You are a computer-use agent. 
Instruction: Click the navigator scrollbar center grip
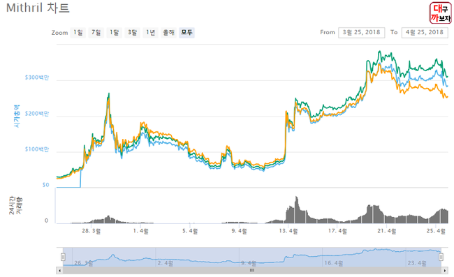pyautogui.click(x=252, y=271)
